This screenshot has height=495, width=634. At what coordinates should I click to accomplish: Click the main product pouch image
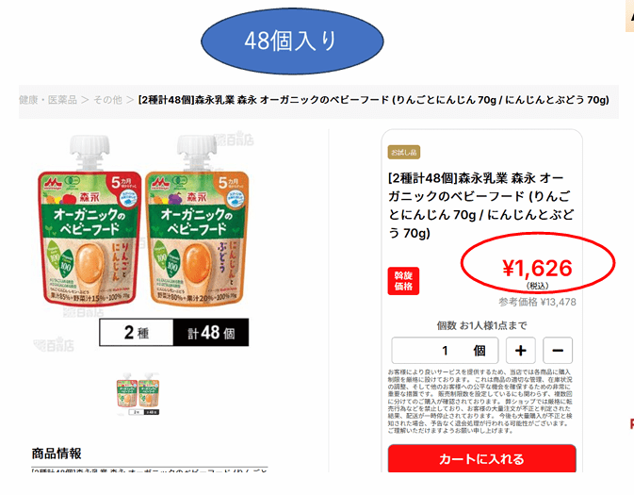(143, 221)
